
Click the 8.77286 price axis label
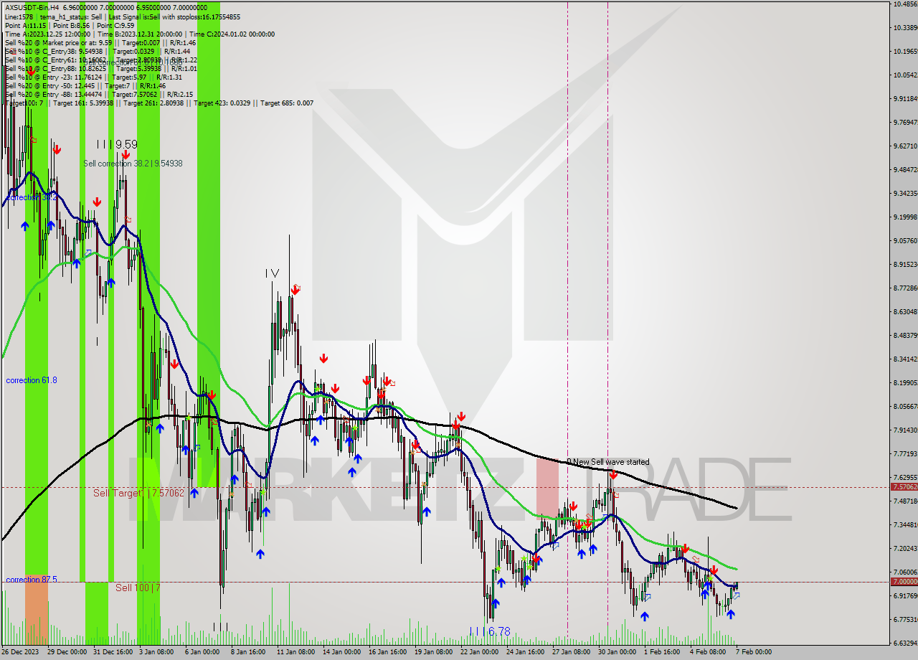point(905,288)
